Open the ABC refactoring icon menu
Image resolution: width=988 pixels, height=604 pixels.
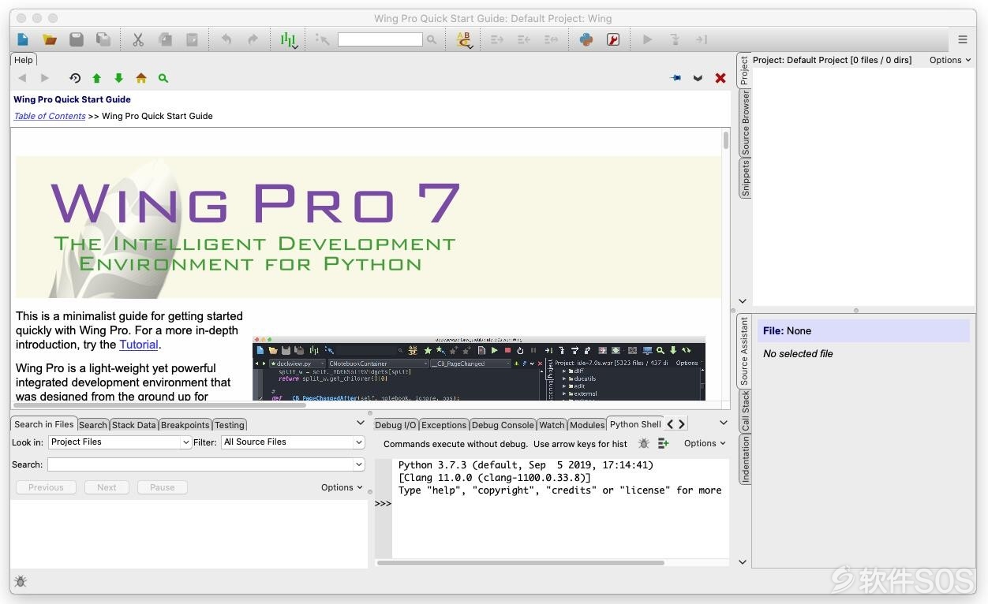tap(464, 39)
